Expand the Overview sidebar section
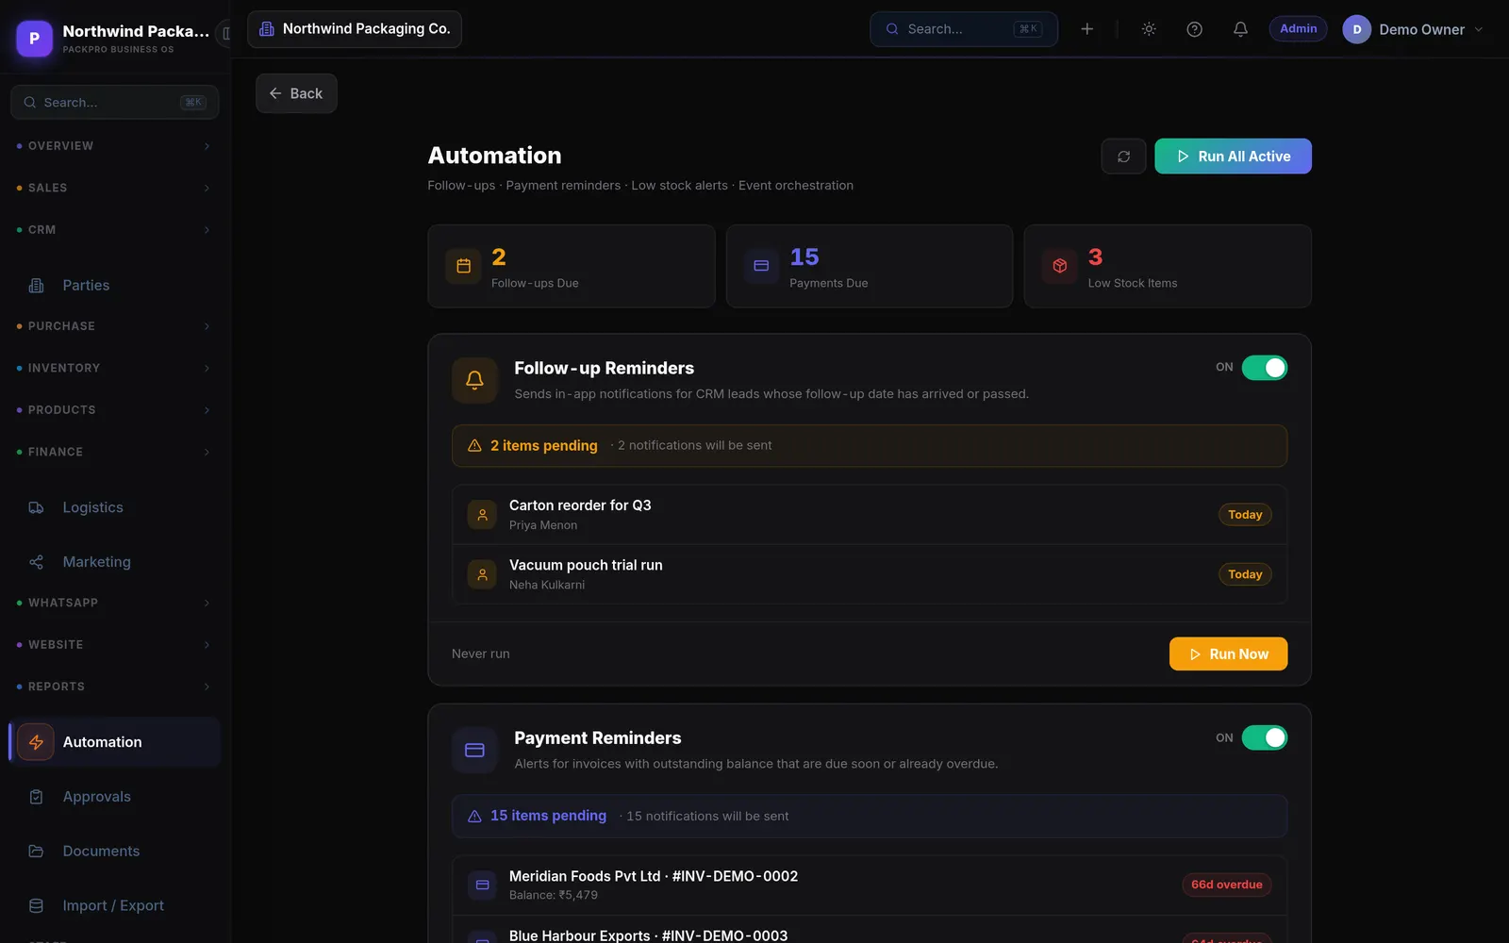 pyautogui.click(x=113, y=146)
